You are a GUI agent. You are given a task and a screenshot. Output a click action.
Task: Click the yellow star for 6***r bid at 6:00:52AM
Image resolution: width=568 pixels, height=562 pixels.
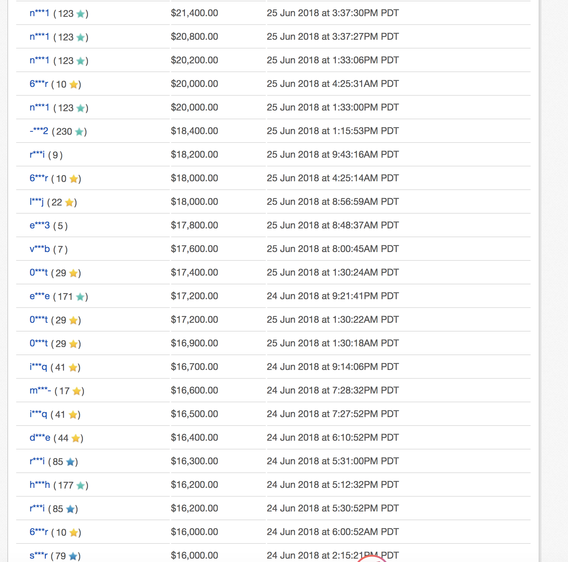[x=73, y=533]
